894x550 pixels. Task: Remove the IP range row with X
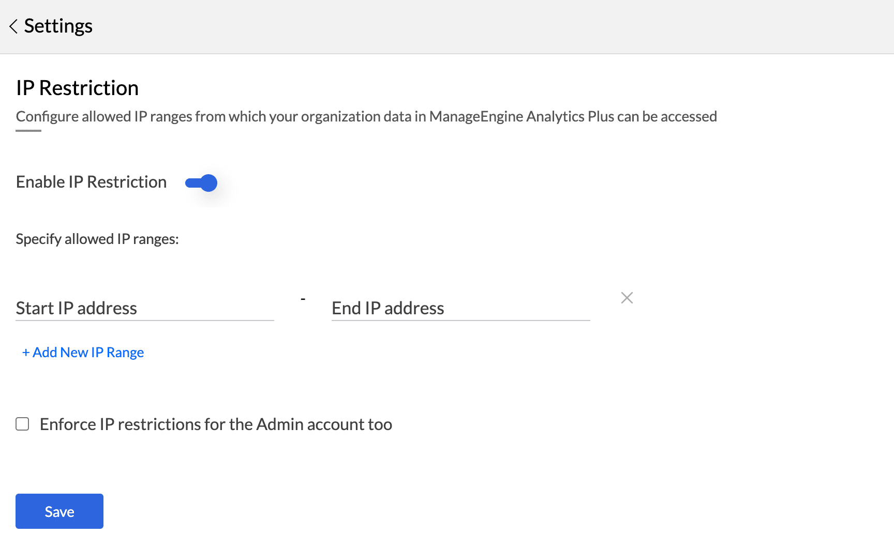tap(627, 298)
